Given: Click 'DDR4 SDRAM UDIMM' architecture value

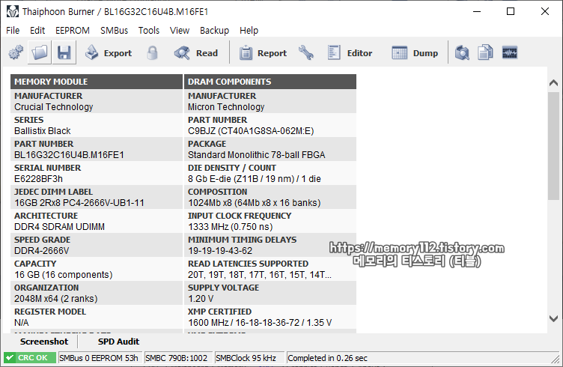Looking at the screenshot, I should (x=59, y=227).
